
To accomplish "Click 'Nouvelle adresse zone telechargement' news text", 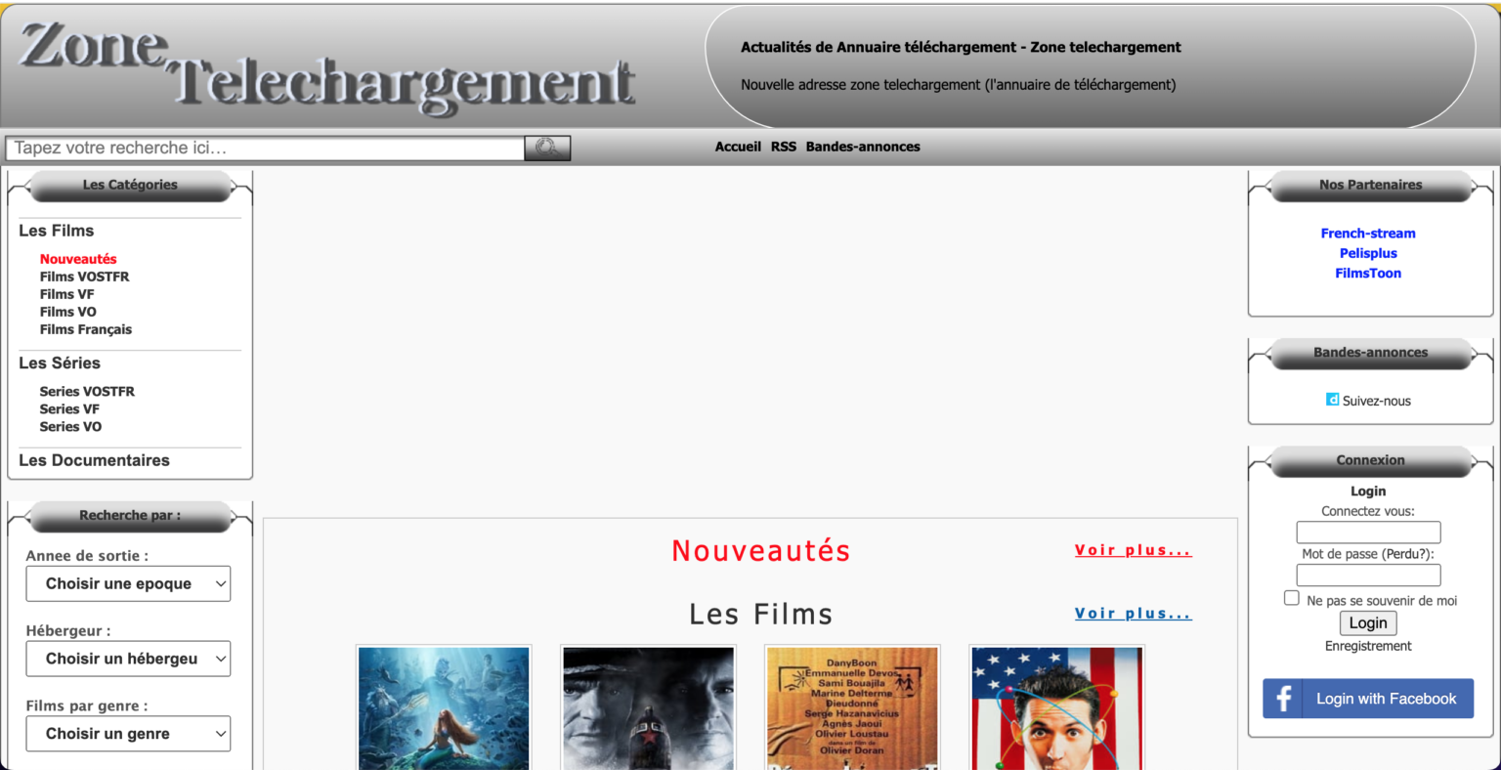I will point(958,85).
